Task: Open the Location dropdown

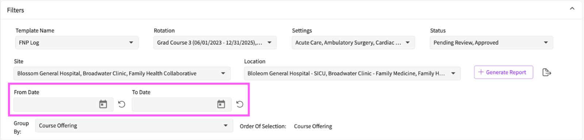Action: [352, 73]
